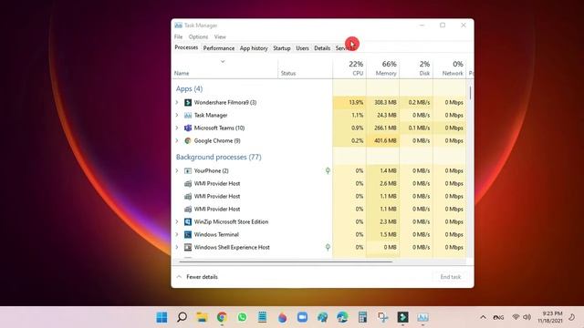Click the vertical scrollbar of the process list
The width and height of the screenshot is (584, 328).
coord(471,93)
